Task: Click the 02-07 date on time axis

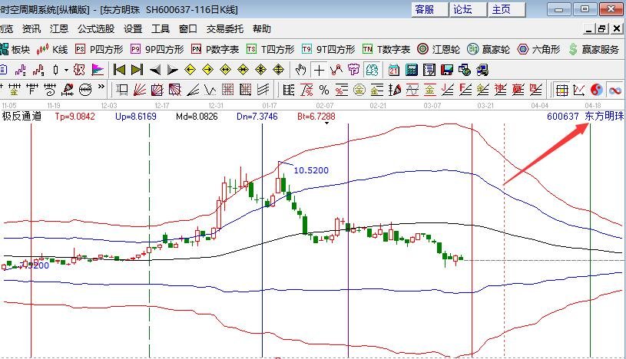Action: point(325,105)
